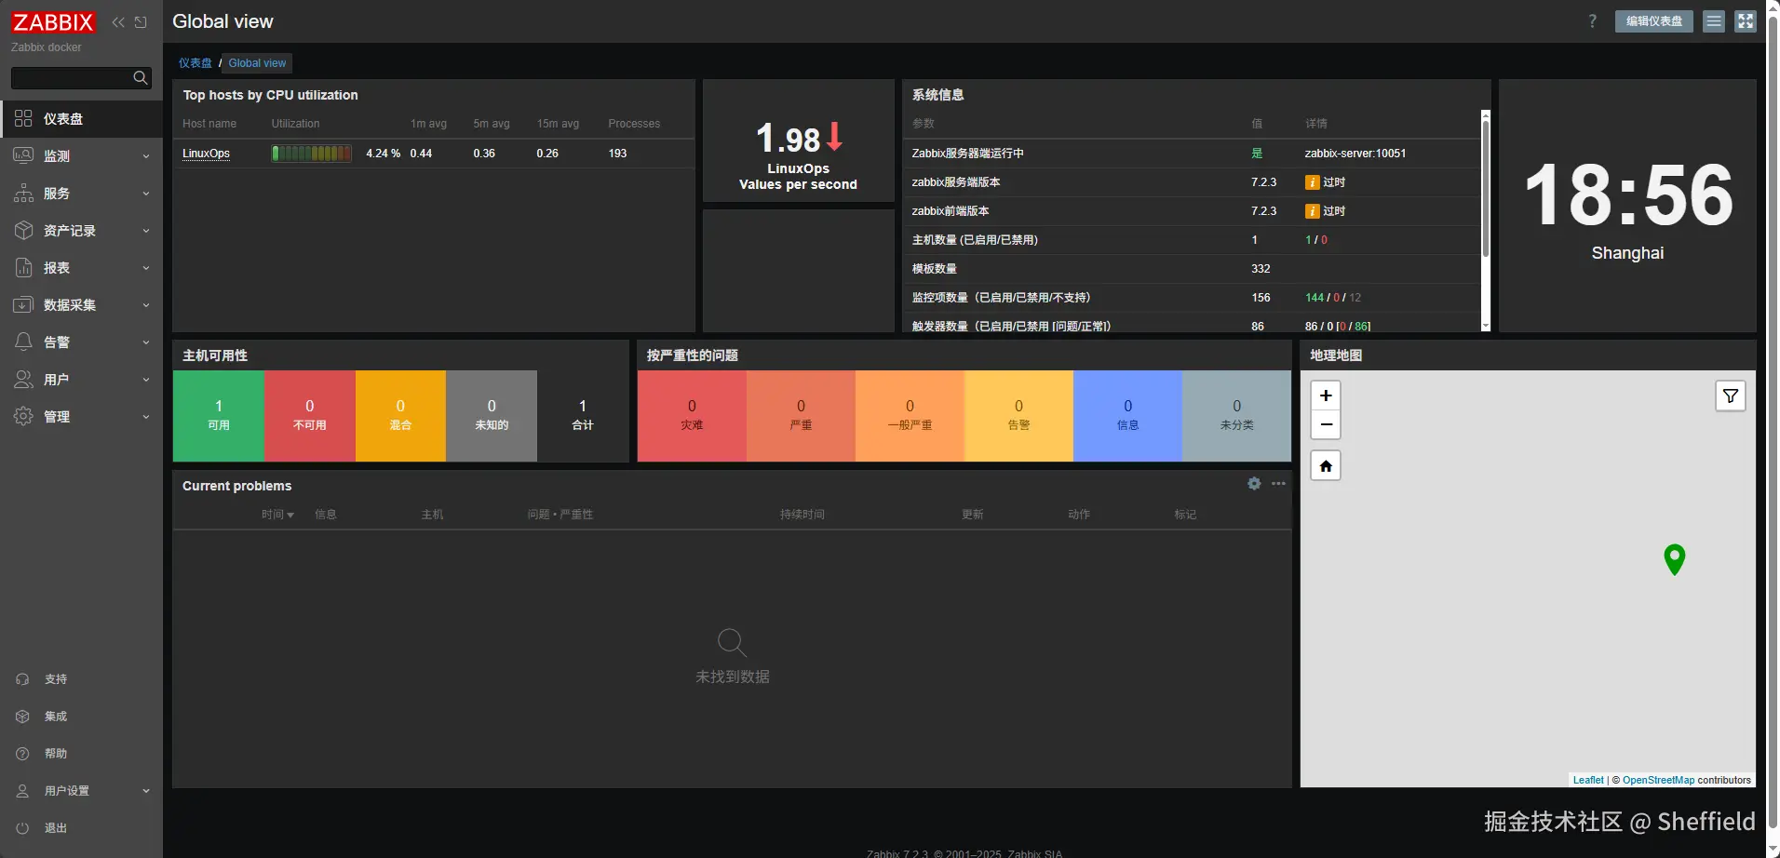The height and width of the screenshot is (858, 1780).
Task: Click the sign out (退出) power icon
Action: pos(23,828)
